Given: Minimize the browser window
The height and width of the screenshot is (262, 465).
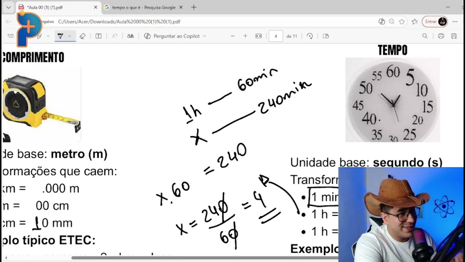Looking at the screenshot, I should [x=448, y=7].
